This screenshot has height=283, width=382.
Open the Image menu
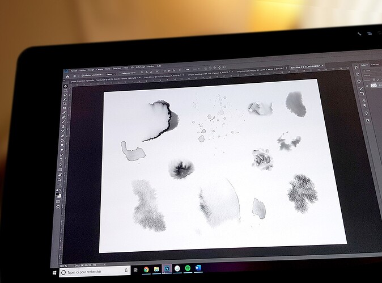point(91,70)
